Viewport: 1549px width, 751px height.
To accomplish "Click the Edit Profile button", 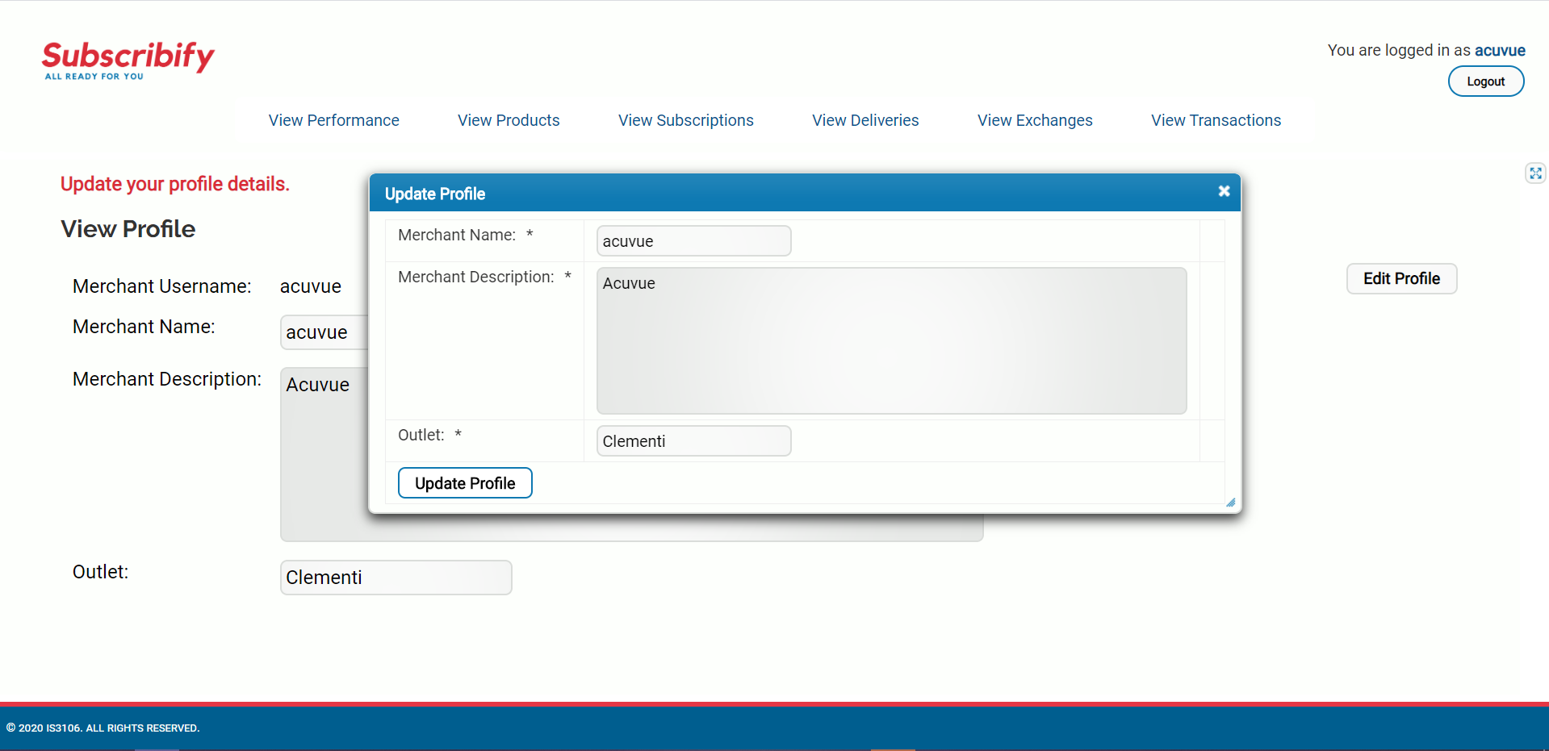I will (x=1401, y=279).
